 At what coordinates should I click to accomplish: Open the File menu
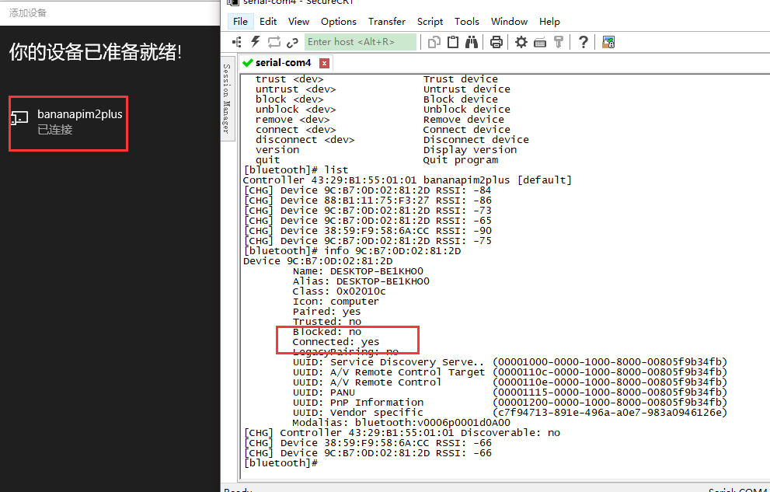point(240,22)
